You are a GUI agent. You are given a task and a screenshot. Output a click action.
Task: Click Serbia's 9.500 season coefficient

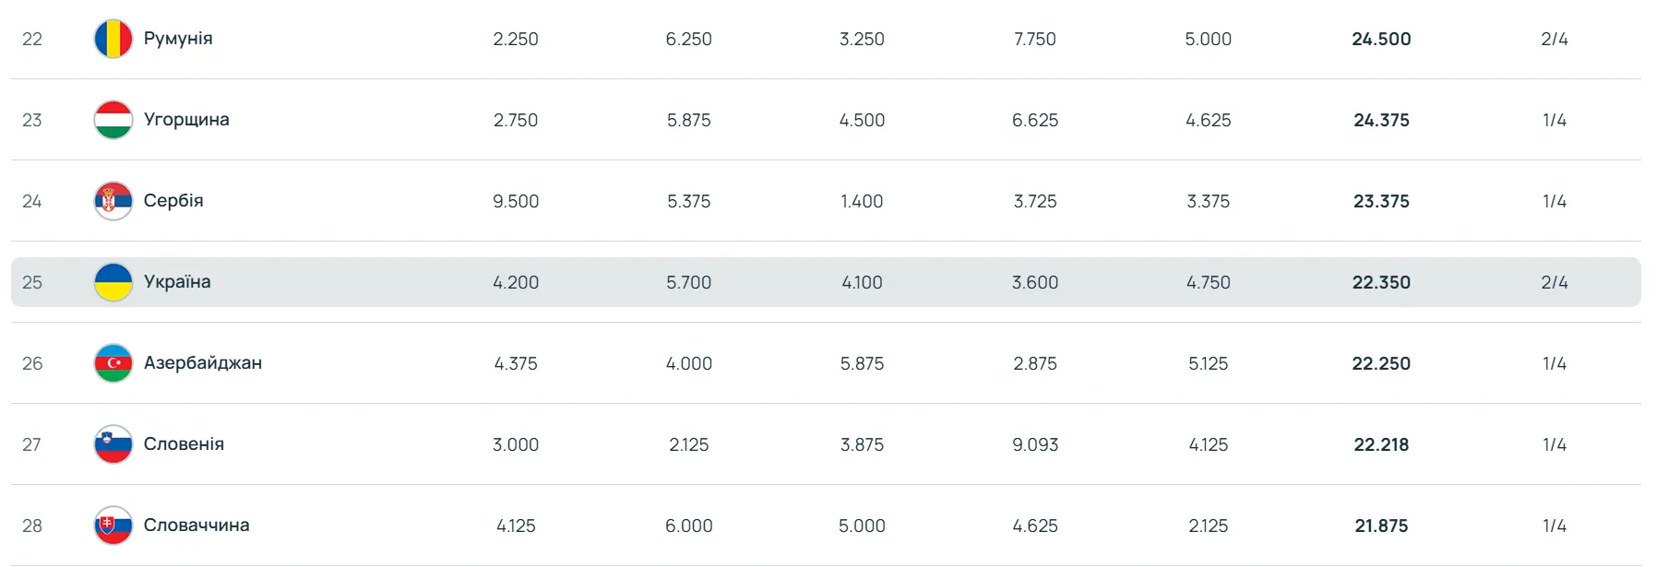tap(516, 201)
